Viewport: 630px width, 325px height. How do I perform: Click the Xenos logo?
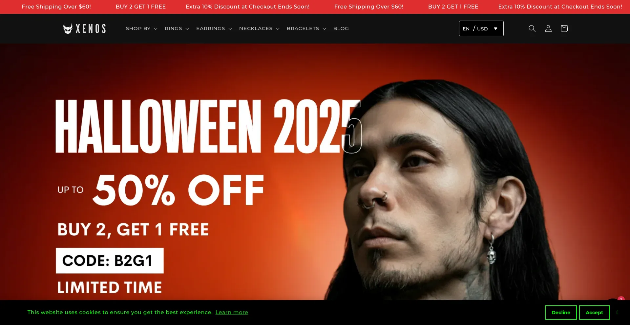pos(84,28)
